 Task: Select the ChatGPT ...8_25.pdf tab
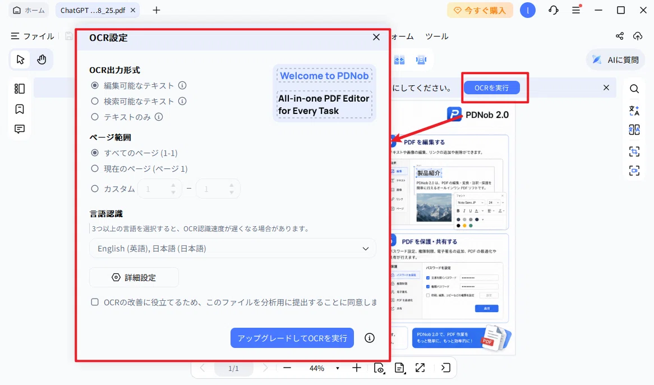click(x=93, y=11)
